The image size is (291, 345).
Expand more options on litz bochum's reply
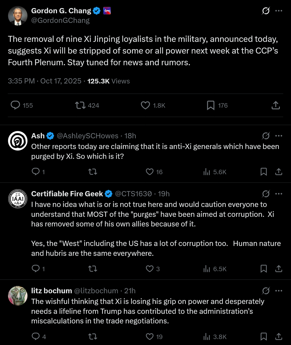tap(279, 291)
